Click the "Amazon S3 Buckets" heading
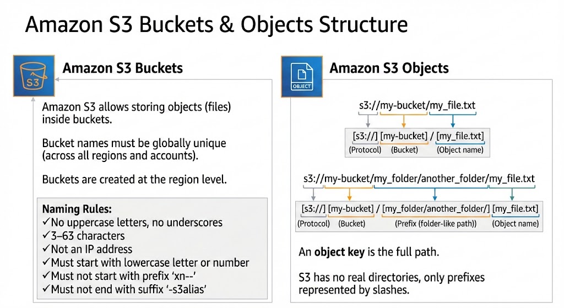The width and height of the screenshot is (564, 308). (x=122, y=68)
